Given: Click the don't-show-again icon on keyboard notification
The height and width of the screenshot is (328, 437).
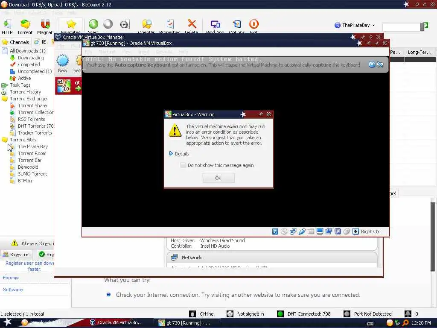Looking at the screenshot, I should point(380,65).
